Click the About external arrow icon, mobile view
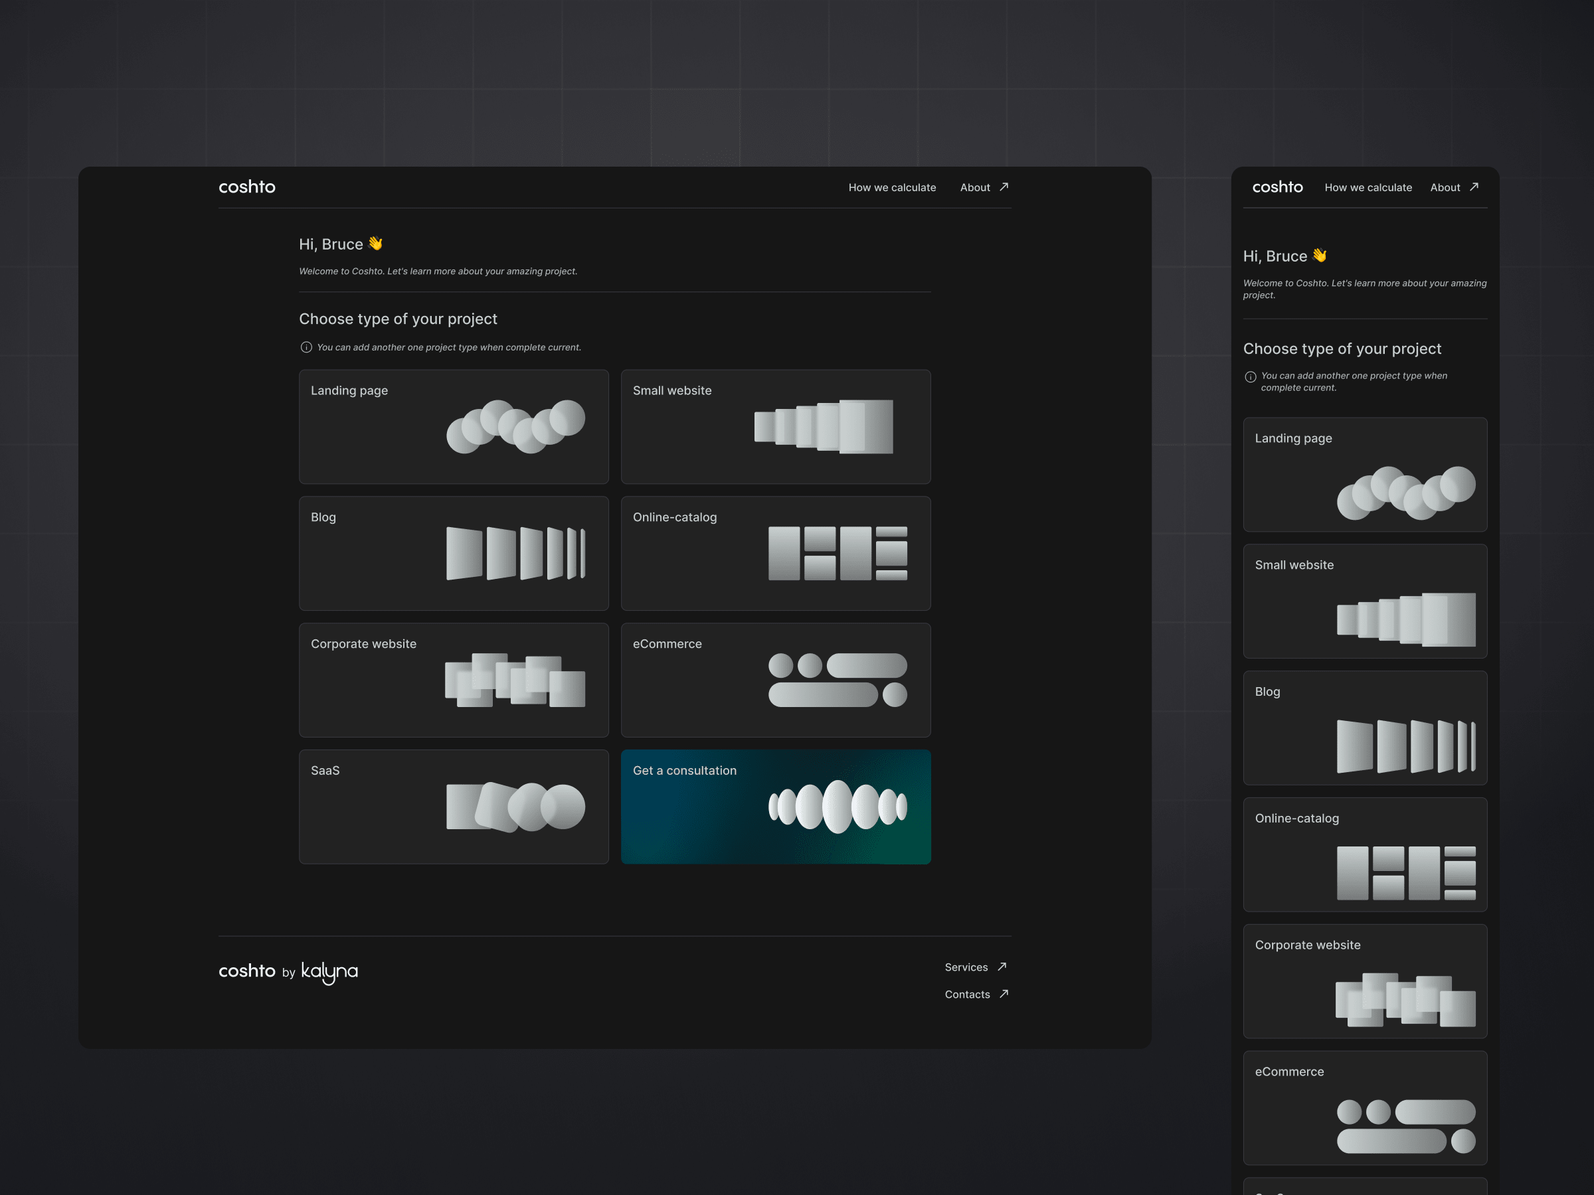1594x1195 pixels. click(x=1474, y=187)
